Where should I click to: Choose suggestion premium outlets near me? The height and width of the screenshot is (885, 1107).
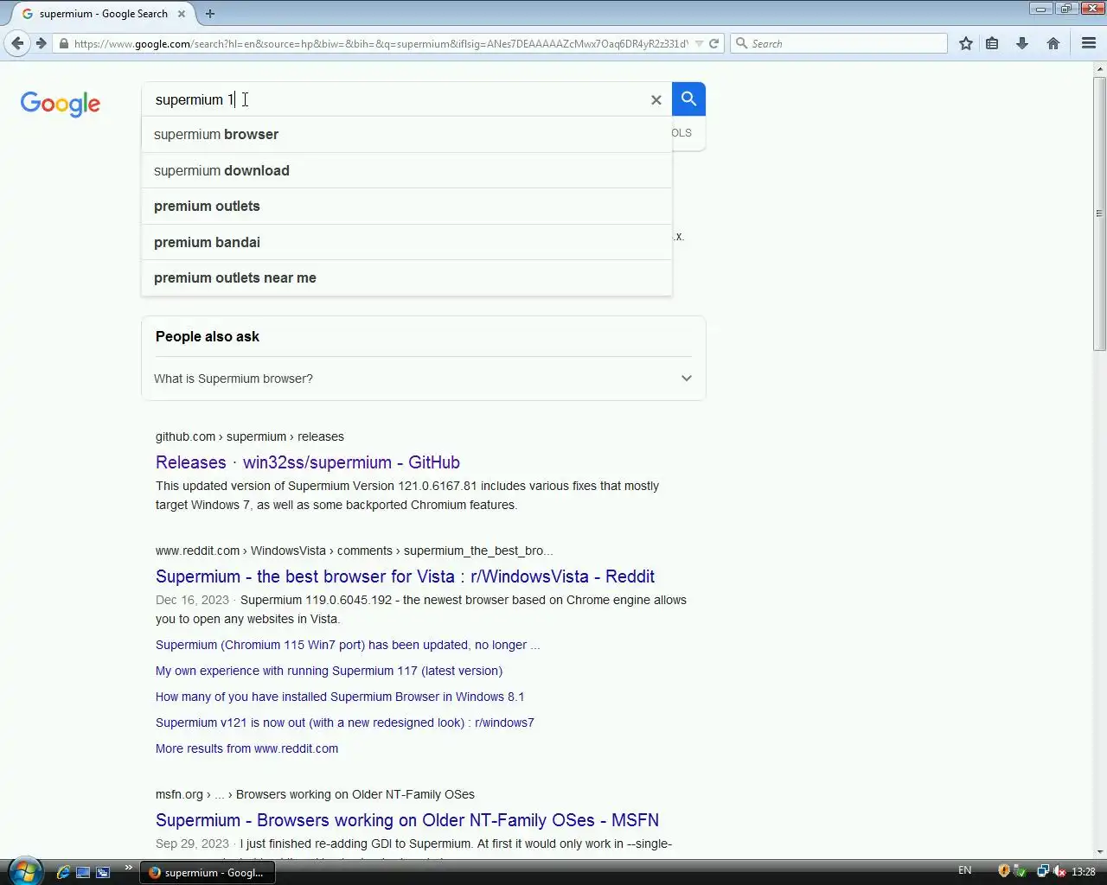point(406,277)
